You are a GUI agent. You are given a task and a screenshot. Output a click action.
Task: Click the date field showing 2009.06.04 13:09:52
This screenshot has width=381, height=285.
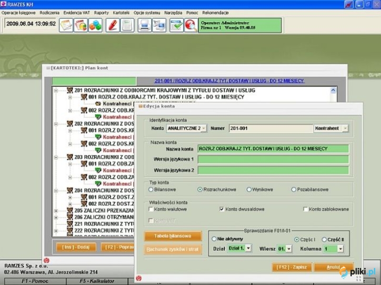coord(31,24)
